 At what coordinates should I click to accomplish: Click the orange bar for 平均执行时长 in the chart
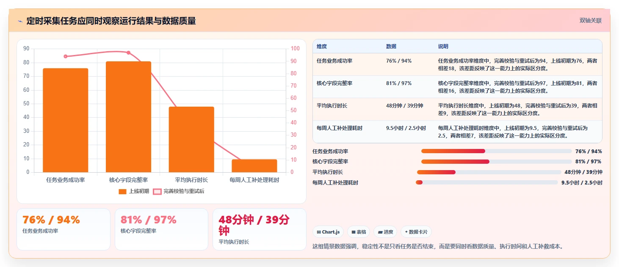tap(191, 139)
